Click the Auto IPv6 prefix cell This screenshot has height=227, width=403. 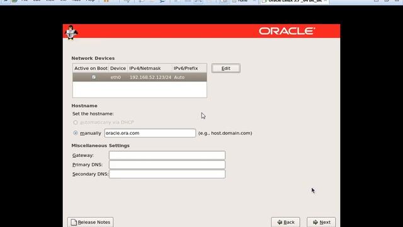pos(179,77)
